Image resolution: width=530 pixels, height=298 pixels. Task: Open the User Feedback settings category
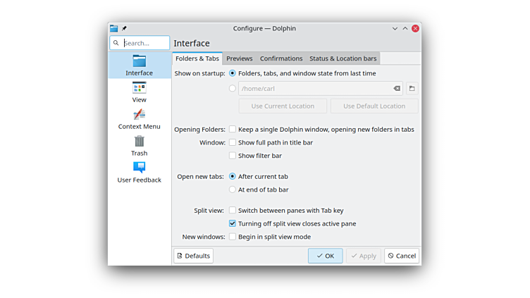(139, 169)
